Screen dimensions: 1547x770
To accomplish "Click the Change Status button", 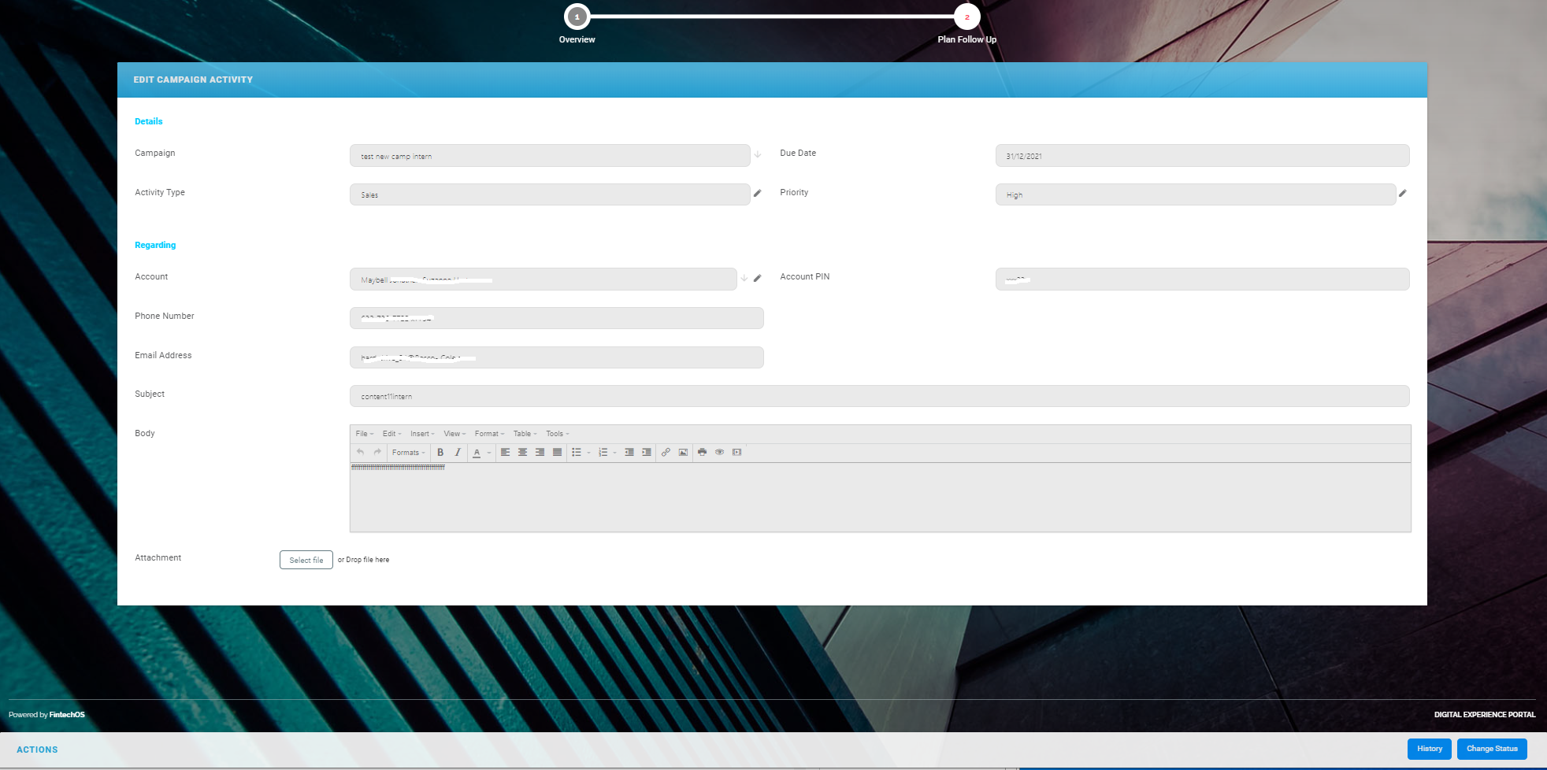I will (x=1491, y=749).
